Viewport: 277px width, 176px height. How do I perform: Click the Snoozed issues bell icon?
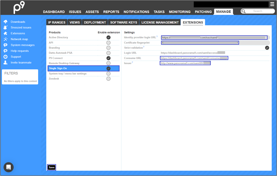(5, 27)
